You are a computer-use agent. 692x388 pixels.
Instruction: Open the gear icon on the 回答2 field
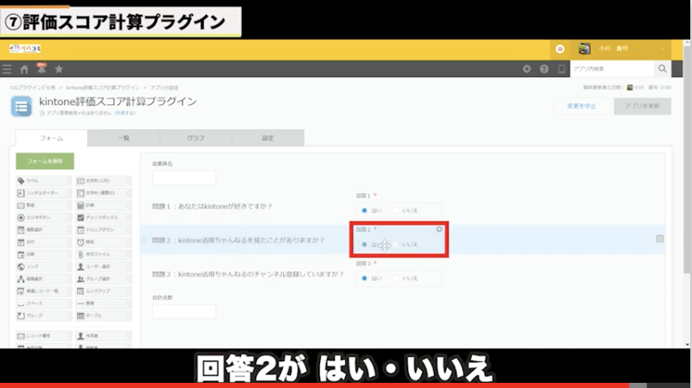point(440,229)
